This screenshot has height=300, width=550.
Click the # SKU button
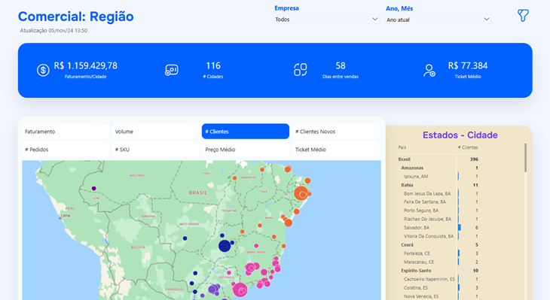click(155, 150)
